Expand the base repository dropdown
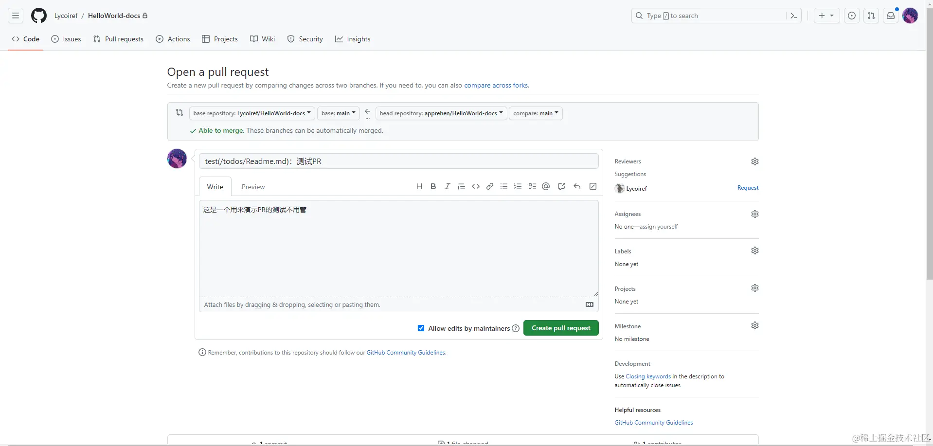The height and width of the screenshot is (446, 933). [252, 113]
